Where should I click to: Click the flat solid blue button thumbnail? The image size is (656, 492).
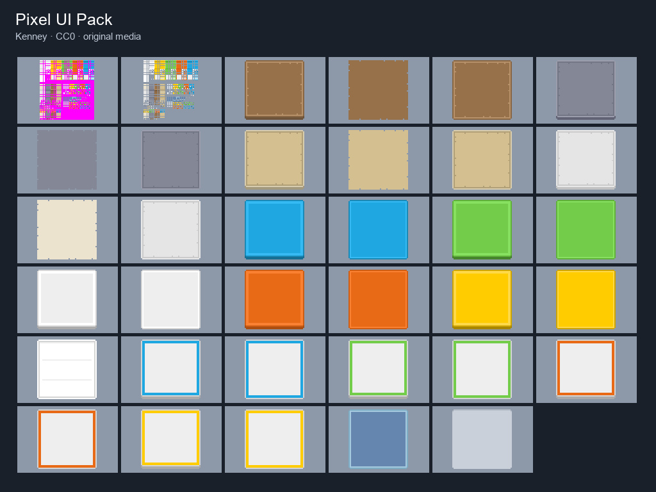tap(378, 230)
